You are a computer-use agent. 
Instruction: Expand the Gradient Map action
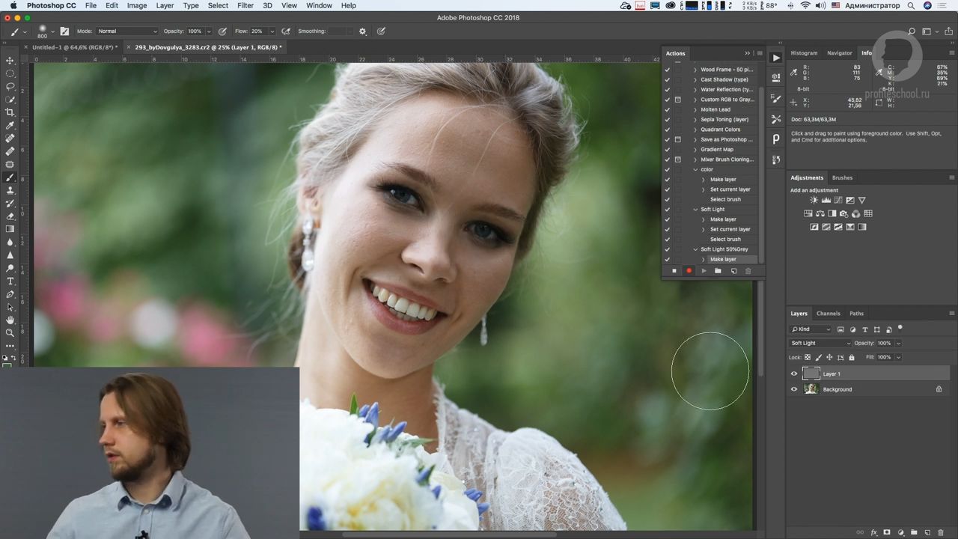[695, 149]
